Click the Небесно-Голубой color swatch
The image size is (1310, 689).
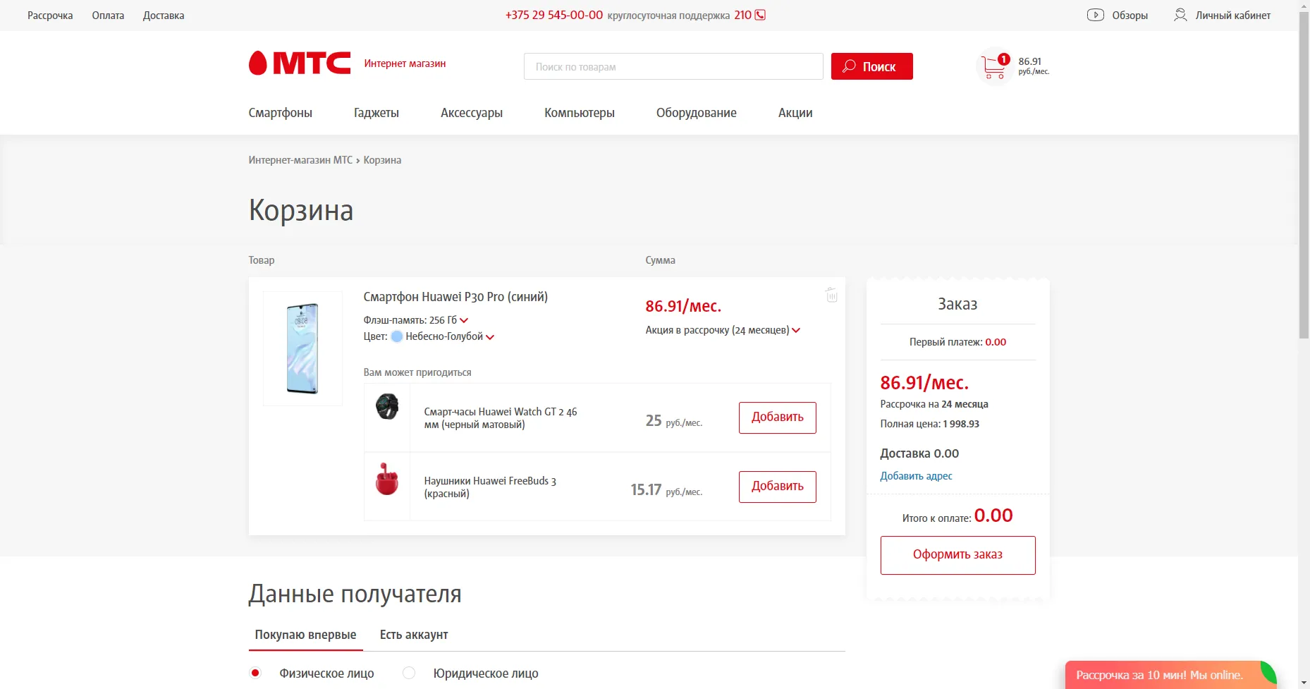(397, 336)
